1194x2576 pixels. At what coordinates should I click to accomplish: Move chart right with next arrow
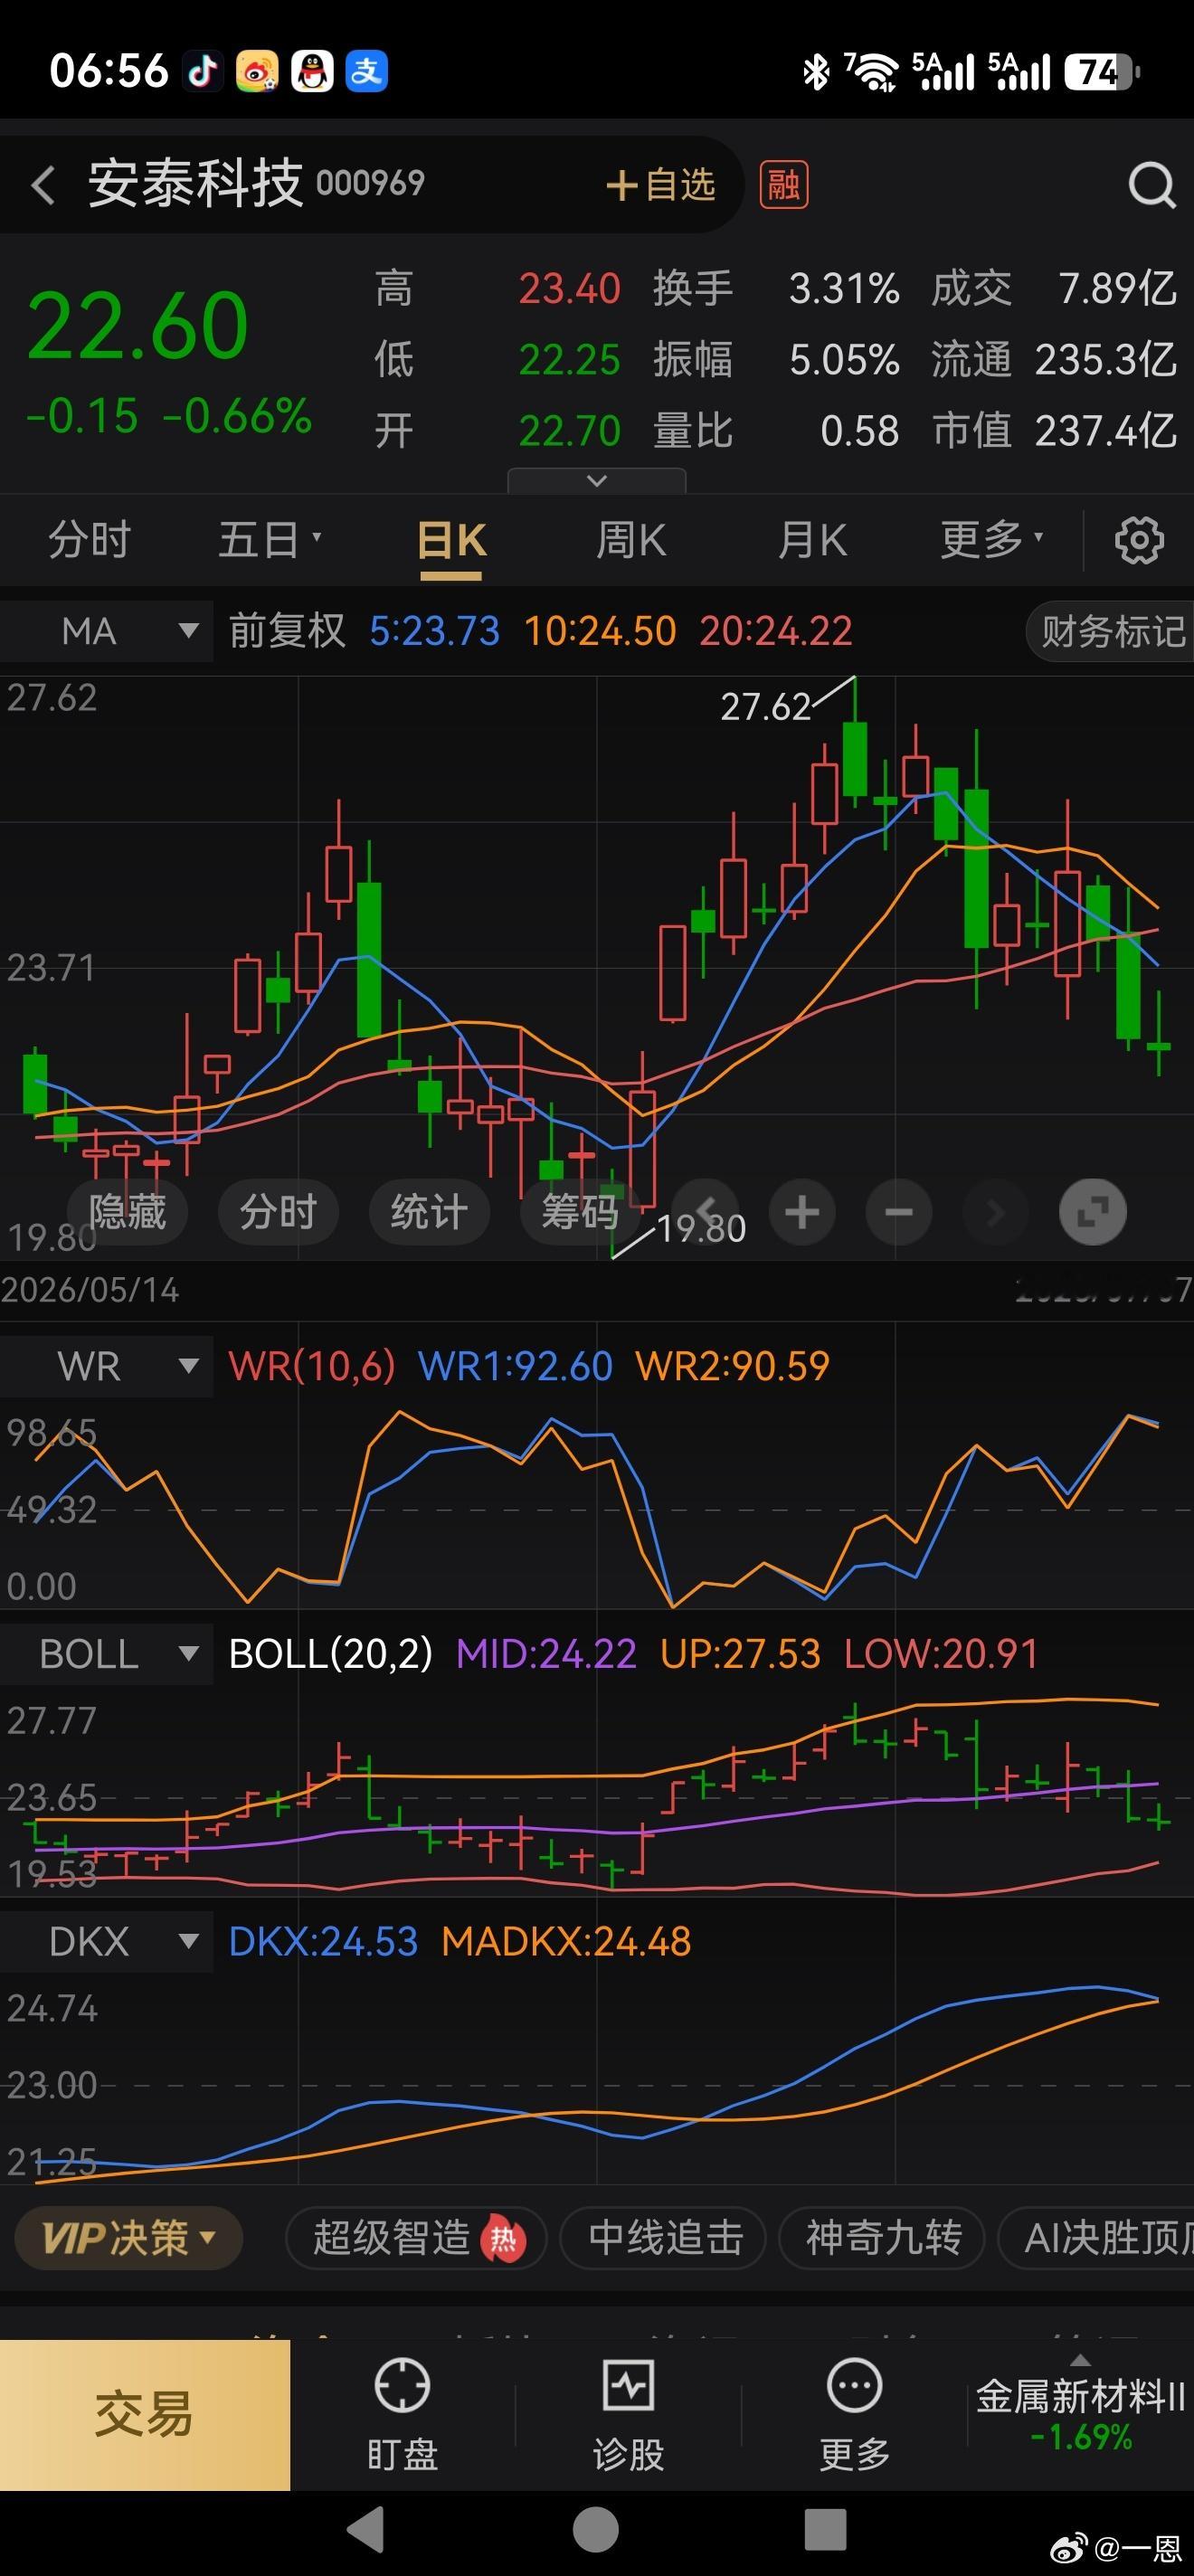[995, 1212]
